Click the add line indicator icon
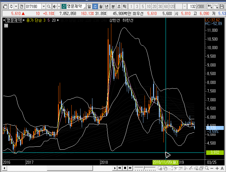This screenshot has width=226, height=172. point(216,6)
